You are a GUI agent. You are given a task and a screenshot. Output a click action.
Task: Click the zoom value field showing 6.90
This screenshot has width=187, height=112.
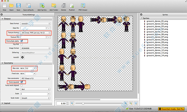pyautogui.click(x=61, y=103)
